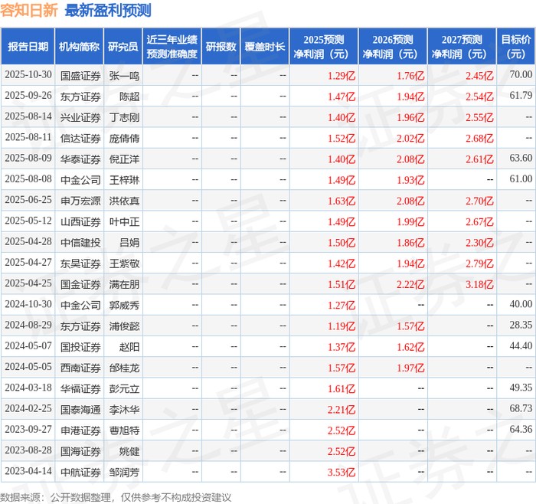Click the 2026预测净利润 column header

(393, 47)
